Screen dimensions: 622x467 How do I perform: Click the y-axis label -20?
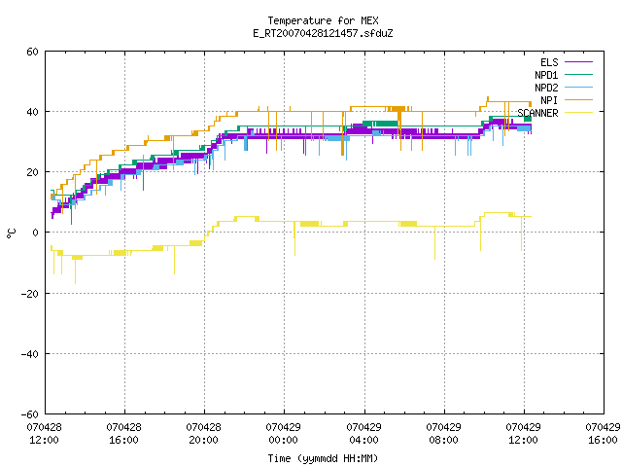tap(30, 294)
